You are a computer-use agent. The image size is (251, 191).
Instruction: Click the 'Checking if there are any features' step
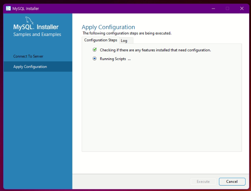[x=155, y=50]
